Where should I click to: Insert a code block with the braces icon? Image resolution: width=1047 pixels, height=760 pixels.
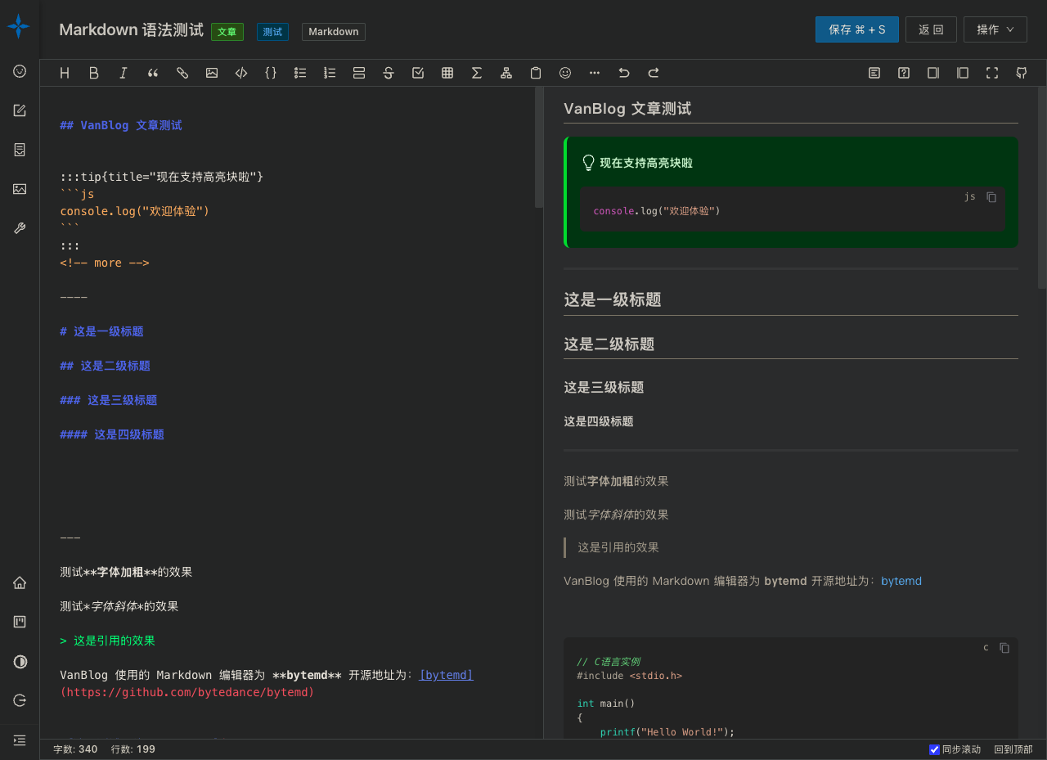(x=271, y=73)
